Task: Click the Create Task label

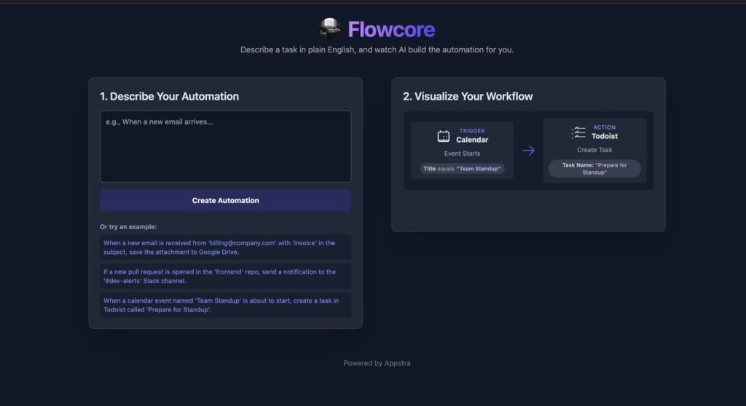Action: point(594,150)
